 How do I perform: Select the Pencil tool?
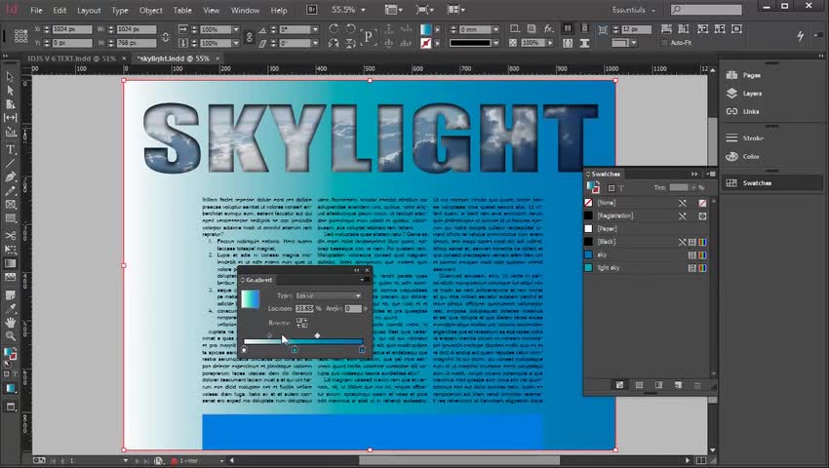pos(10,191)
